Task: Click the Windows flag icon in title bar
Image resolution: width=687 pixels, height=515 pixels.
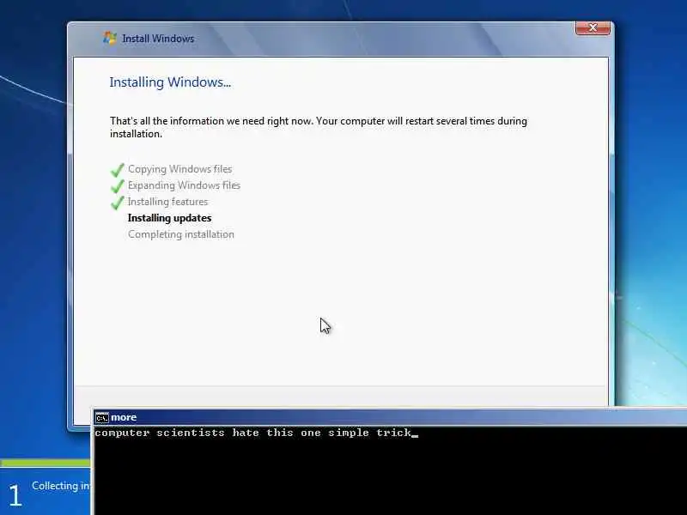Action: pyautogui.click(x=110, y=38)
